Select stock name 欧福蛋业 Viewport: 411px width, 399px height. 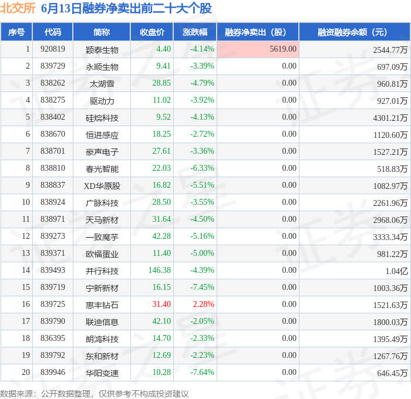click(x=102, y=254)
